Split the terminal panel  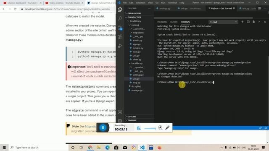click(x=248, y=22)
